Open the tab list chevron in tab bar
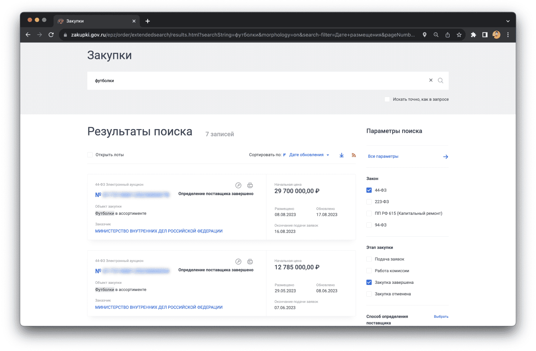 (x=508, y=21)
